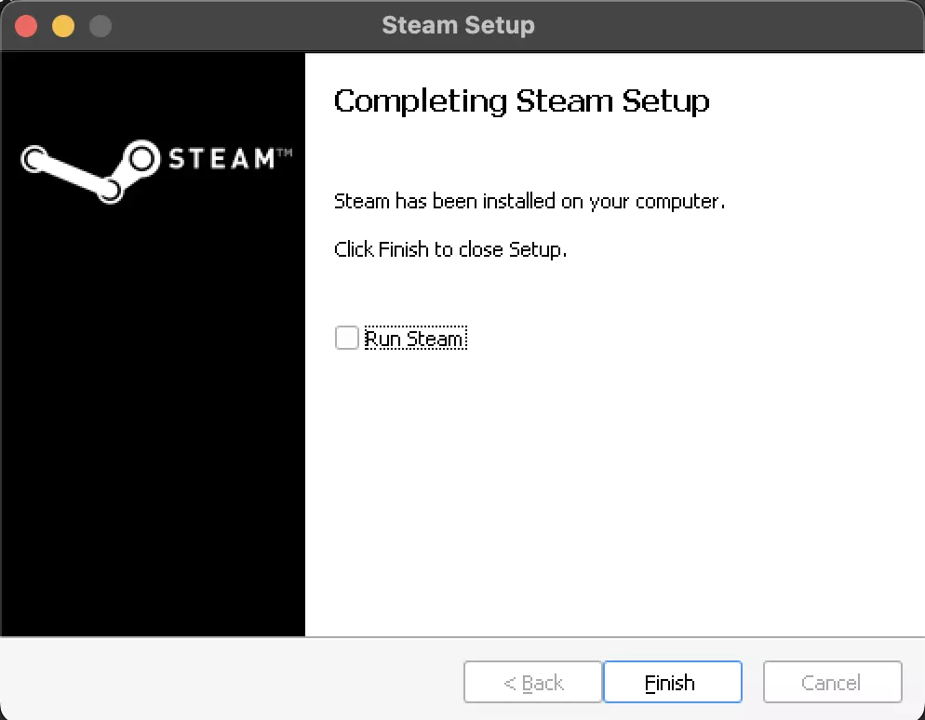This screenshot has height=720, width=925.
Task: Click the Completing Steam Setup heading
Action: [x=521, y=100]
